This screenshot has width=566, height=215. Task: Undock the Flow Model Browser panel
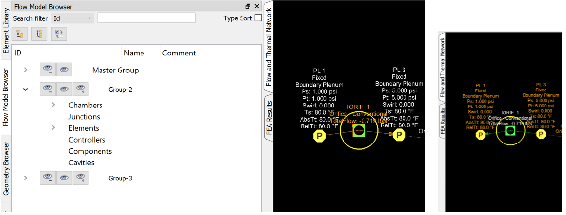[x=248, y=6]
